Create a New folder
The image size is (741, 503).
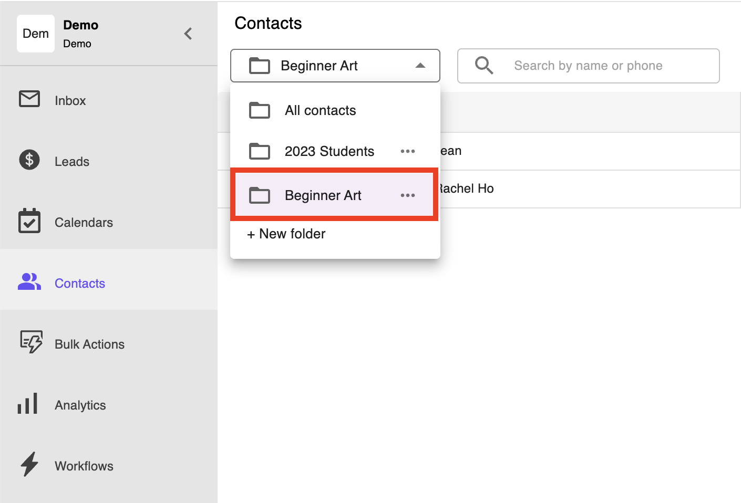point(286,234)
